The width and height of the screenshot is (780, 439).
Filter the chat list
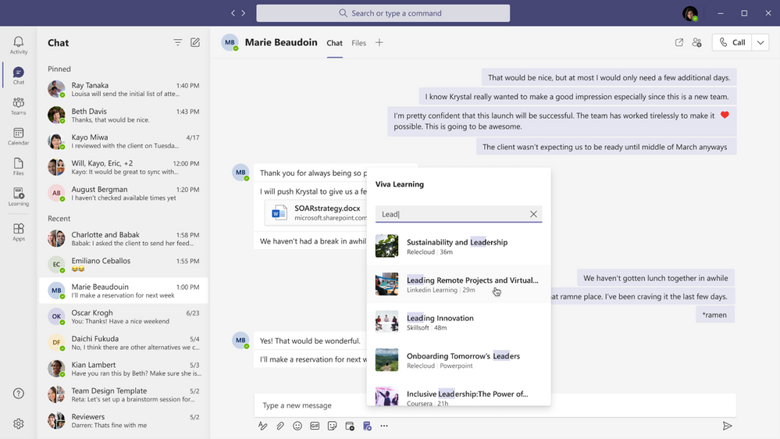click(178, 43)
